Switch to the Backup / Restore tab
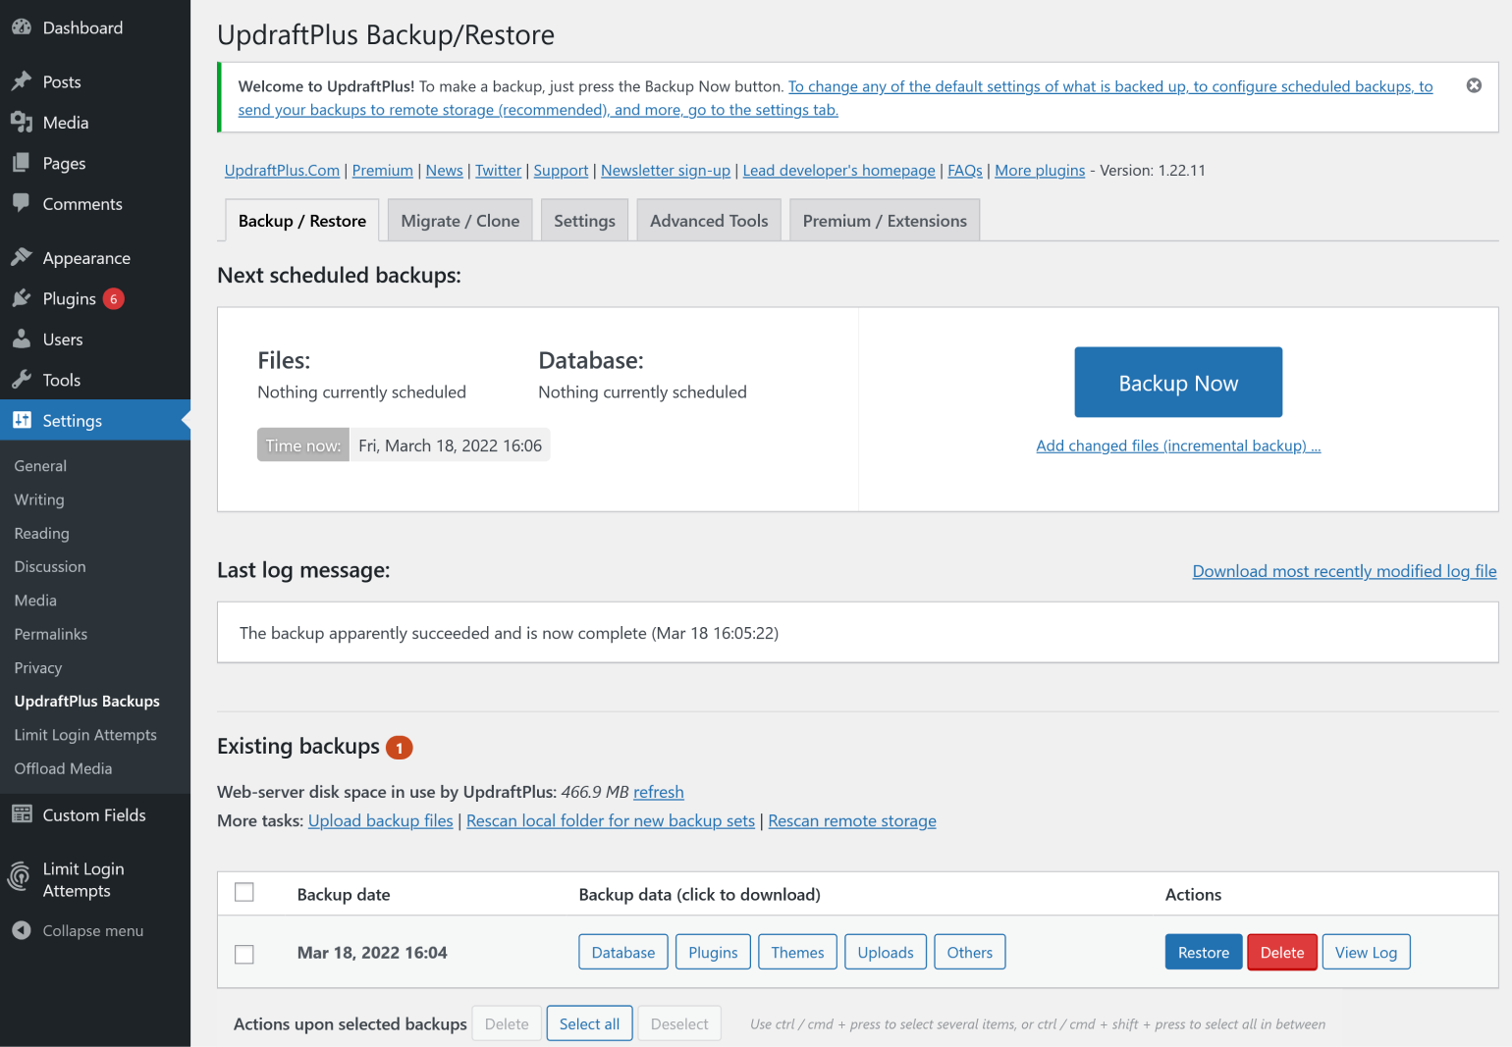Screen dimensions: 1512x1047 302,221
